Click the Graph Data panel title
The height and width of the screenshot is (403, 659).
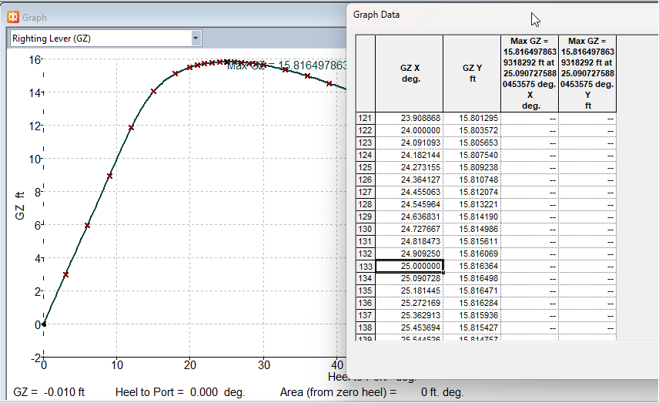376,15
